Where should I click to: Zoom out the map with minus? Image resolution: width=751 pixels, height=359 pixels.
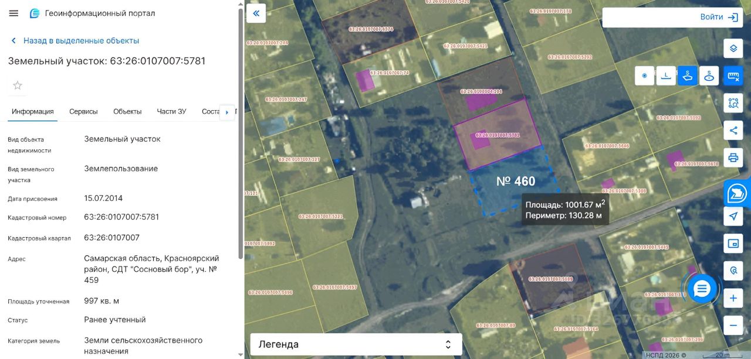point(733,325)
